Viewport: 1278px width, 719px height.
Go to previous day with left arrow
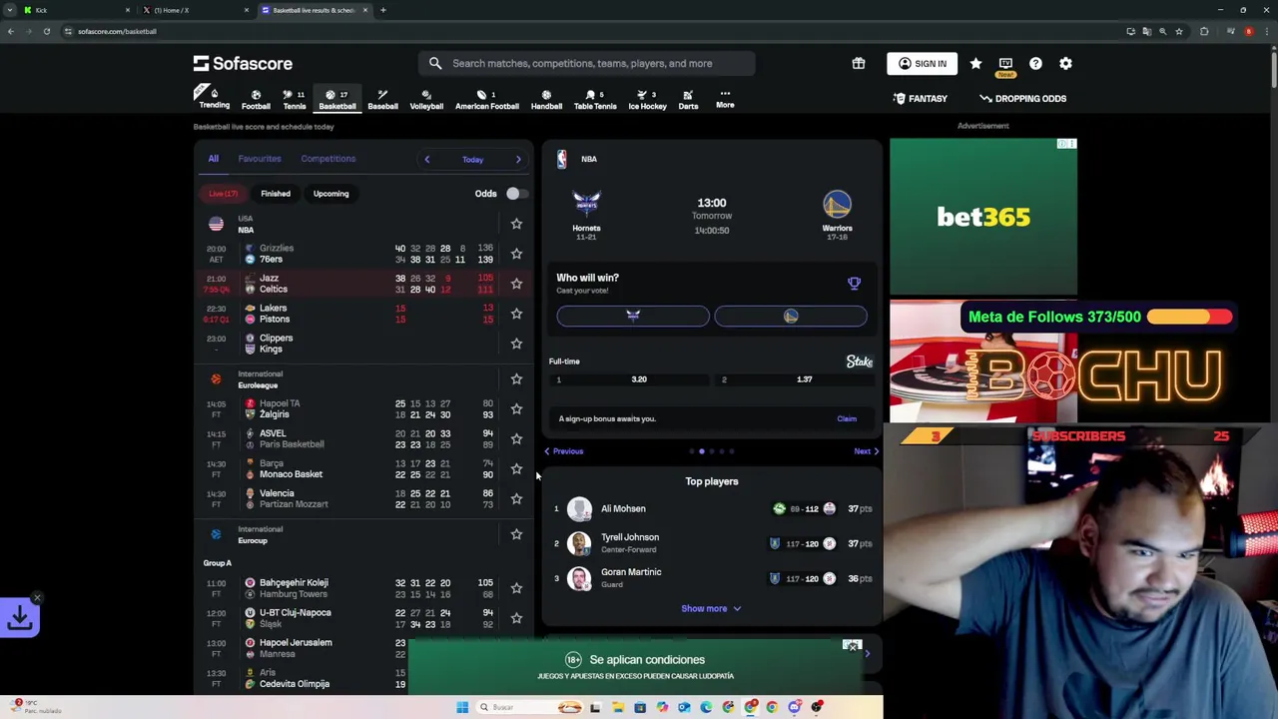tap(426, 159)
